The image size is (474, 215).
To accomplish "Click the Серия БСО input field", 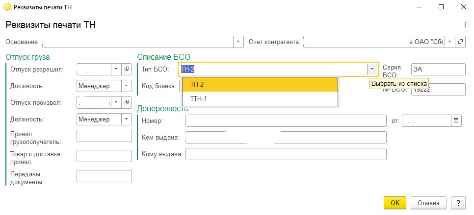I will (x=438, y=69).
